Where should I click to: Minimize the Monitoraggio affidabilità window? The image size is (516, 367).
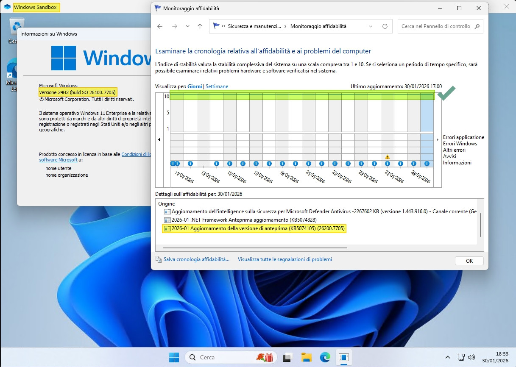tap(440, 8)
